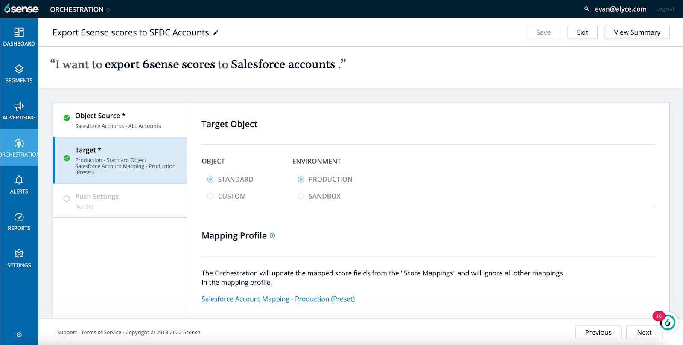Click the 6sense logo
The width and height of the screenshot is (683, 345).
(x=21, y=9)
